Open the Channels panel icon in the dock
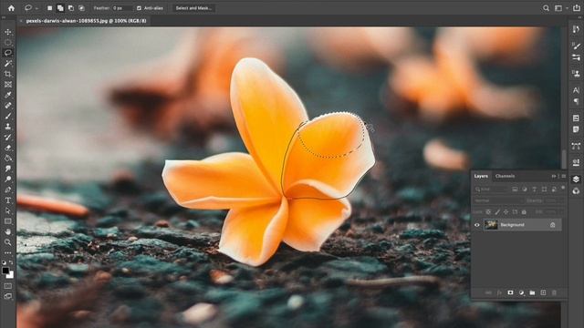584x328 pixels. coord(576,191)
